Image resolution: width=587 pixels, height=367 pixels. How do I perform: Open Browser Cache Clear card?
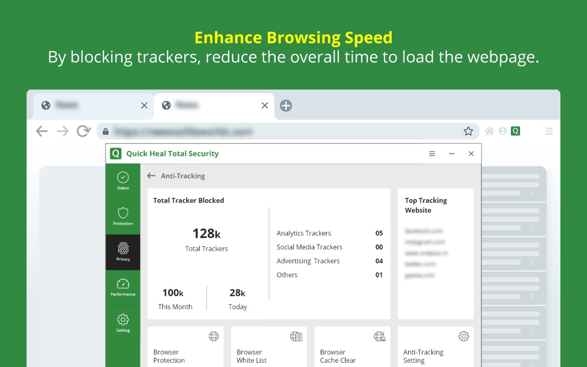(x=352, y=347)
